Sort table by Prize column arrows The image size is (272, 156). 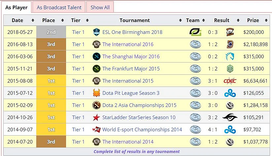266,20
